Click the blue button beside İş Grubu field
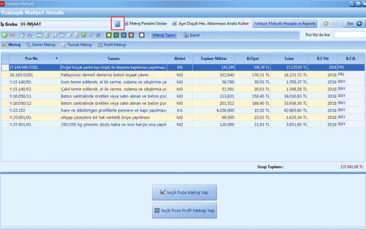Viewport: 366px width, 230px height. click(118, 23)
